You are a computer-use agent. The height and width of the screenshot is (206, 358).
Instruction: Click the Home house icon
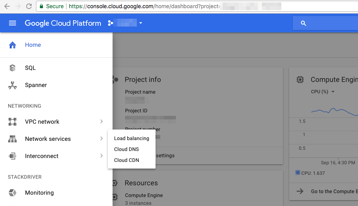coord(13,45)
